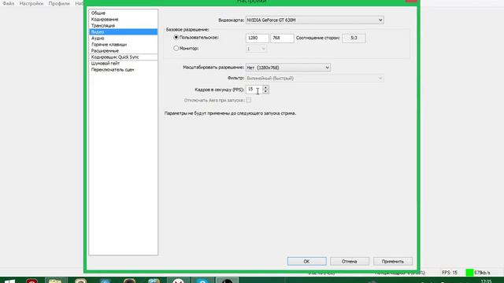
Task: Go to the Общие settings section
Action: click(124, 13)
